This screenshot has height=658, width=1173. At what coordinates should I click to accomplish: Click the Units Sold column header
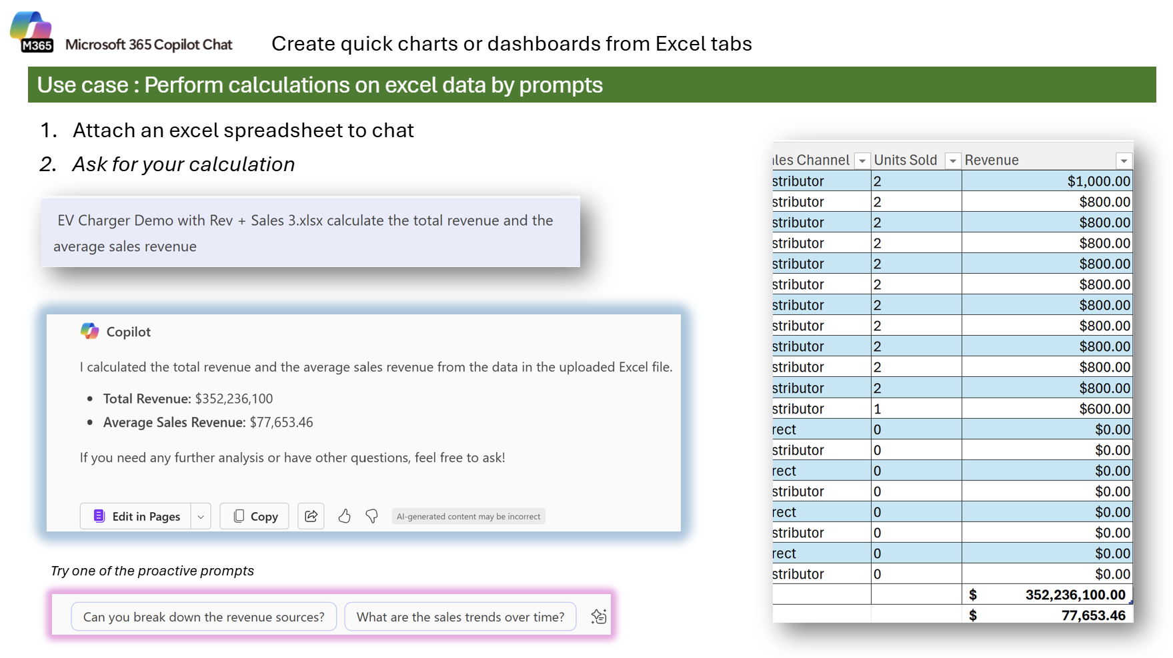pyautogui.click(x=905, y=160)
